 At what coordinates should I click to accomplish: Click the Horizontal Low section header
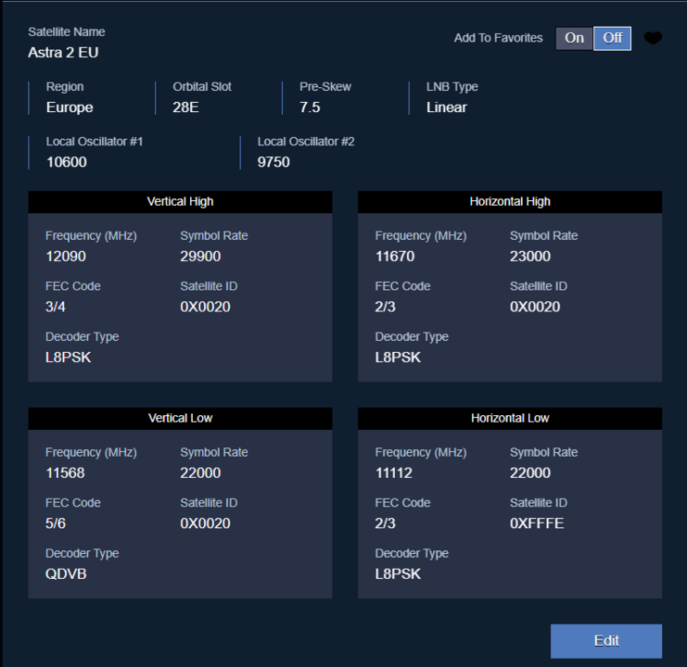(x=510, y=418)
